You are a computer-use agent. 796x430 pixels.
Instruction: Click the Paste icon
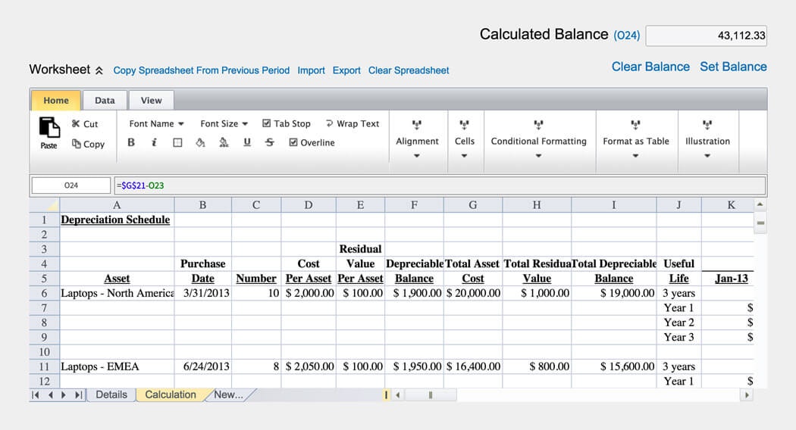pos(49,127)
